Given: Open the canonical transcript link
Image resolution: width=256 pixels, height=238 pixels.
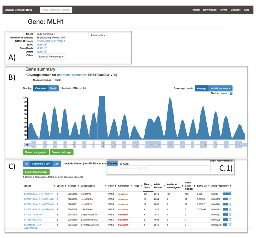Looking at the screenshot, I should pos(72,75).
